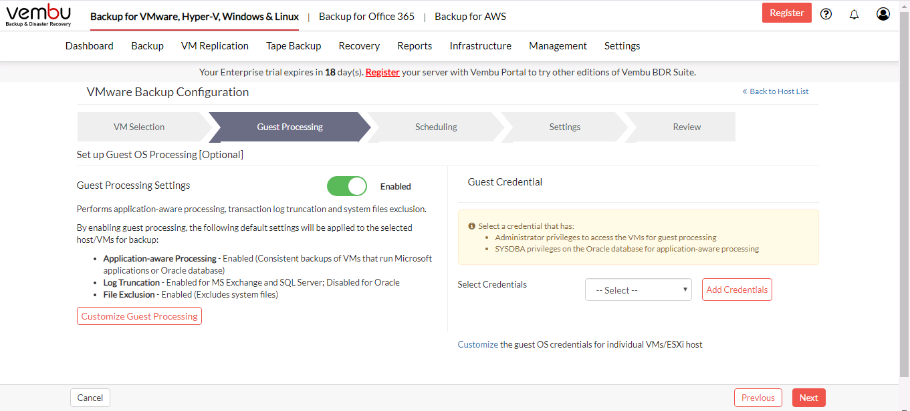Click the Enabled status label
Image resolution: width=910 pixels, height=411 pixels.
tap(396, 187)
